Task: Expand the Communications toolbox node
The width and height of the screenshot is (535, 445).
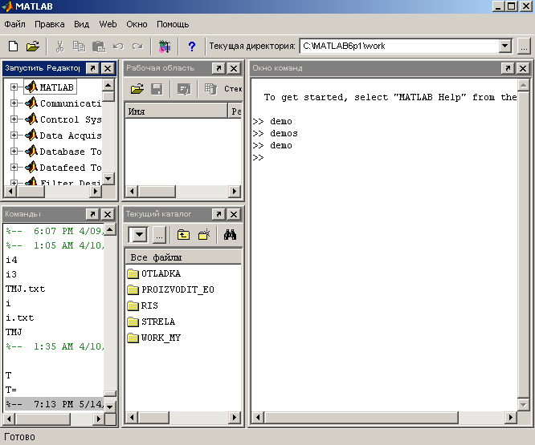Action: pos(14,103)
